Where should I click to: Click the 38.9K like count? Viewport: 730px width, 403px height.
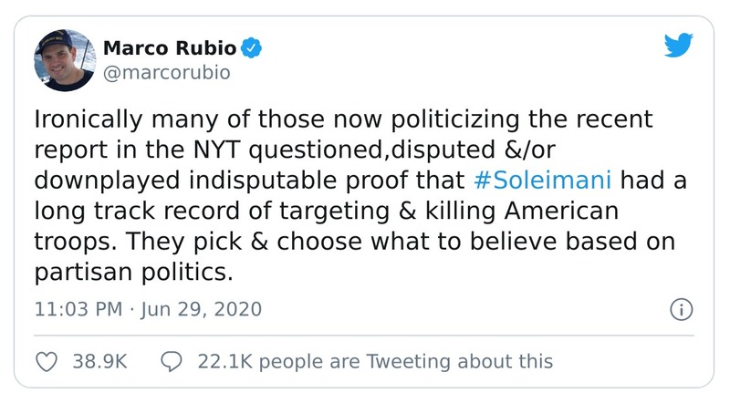click(x=99, y=362)
